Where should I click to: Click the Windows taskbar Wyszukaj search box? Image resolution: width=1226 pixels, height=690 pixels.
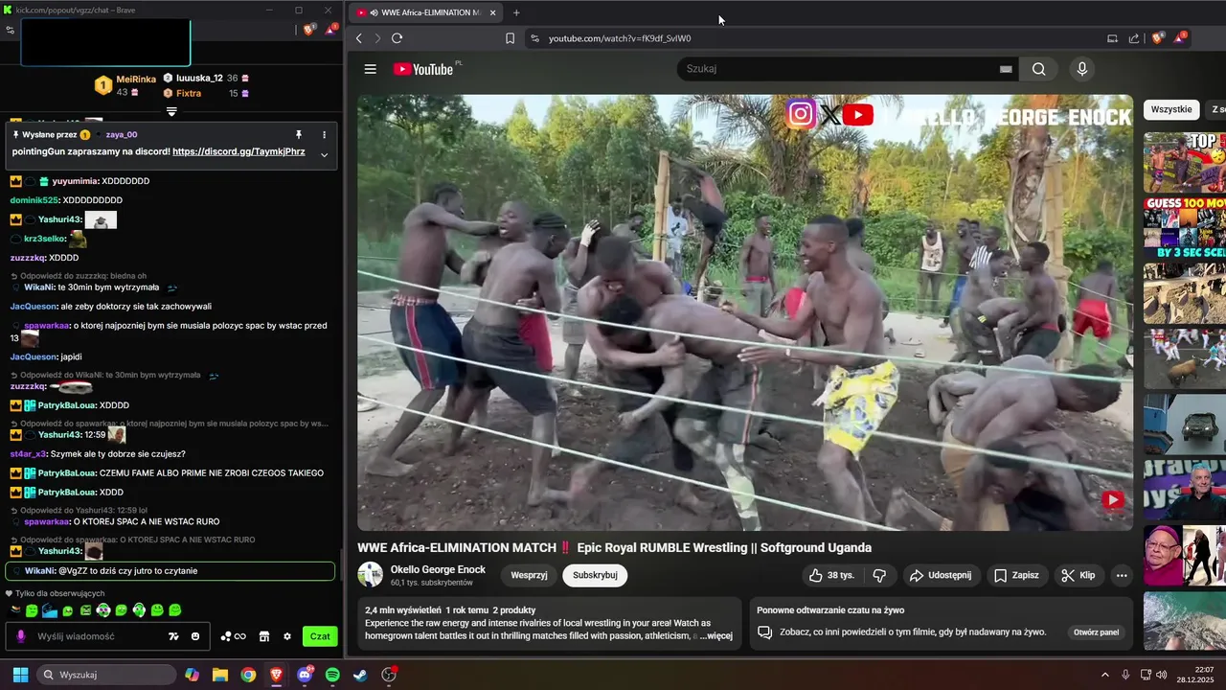[105, 675]
